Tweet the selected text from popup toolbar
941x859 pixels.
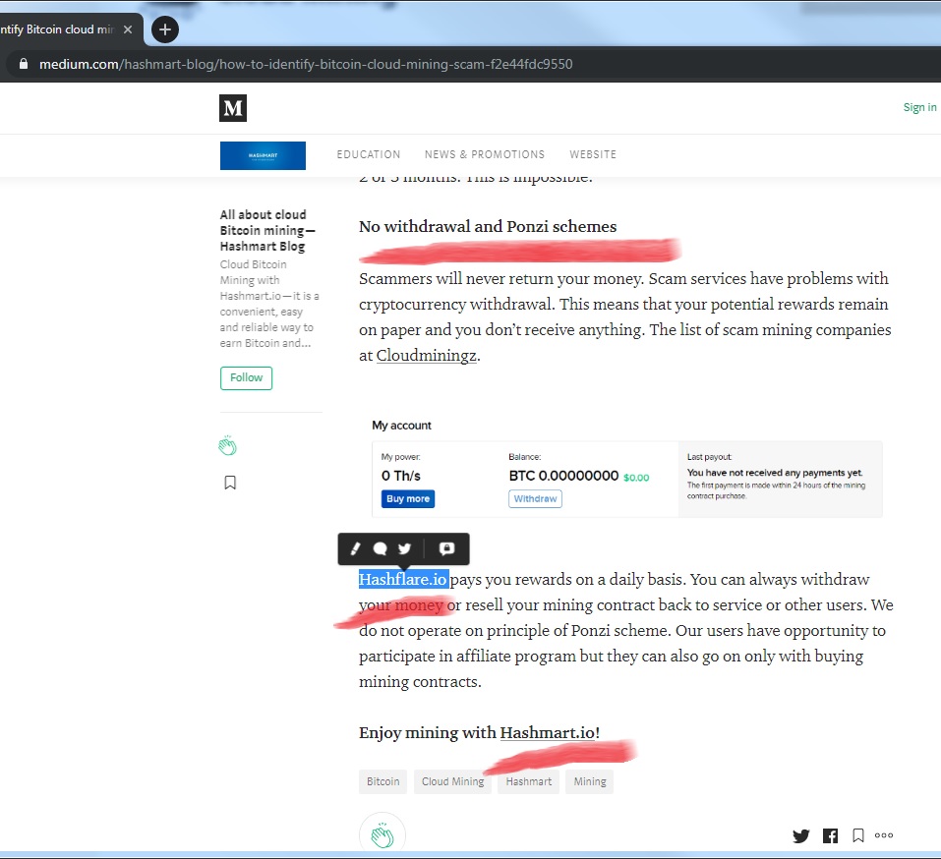point(405,548)
